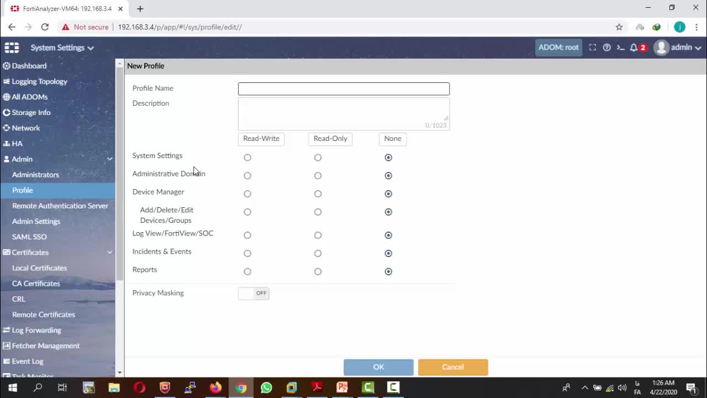The width and height of the screenshot is (707, 398).
Task: Click the Profile Name input field
Action: tap(344, 89)
